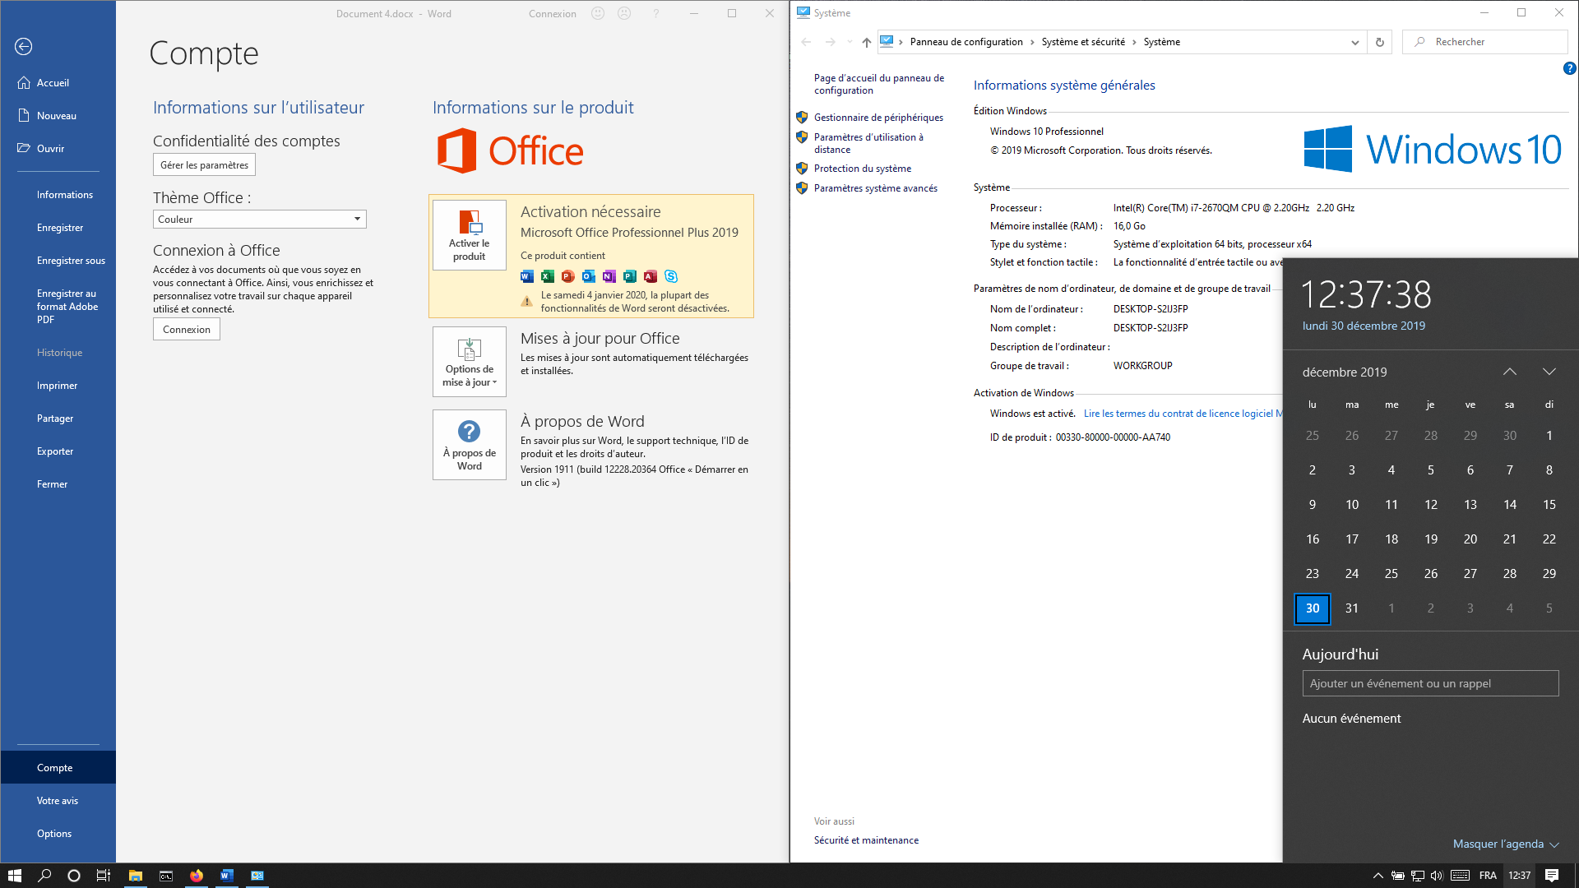Click Gérer les paramètres button
1579x888 pixels.
204,165
